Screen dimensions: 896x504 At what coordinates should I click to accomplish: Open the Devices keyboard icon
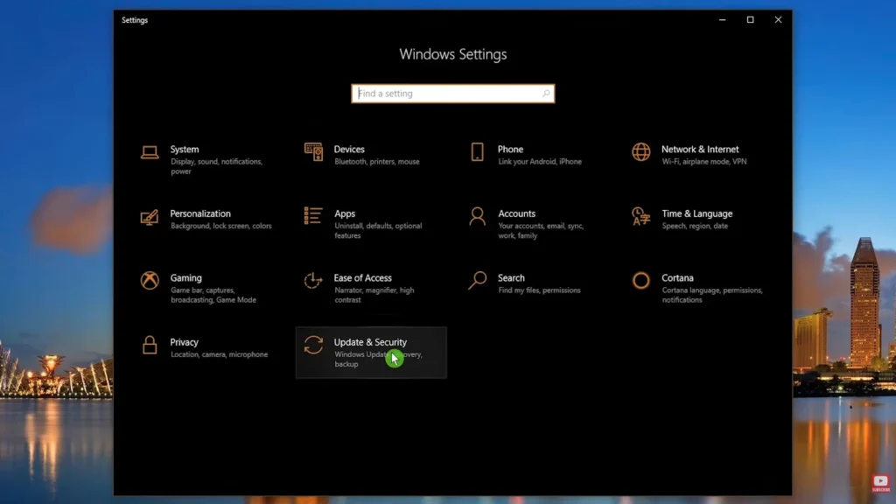(313, 152)
